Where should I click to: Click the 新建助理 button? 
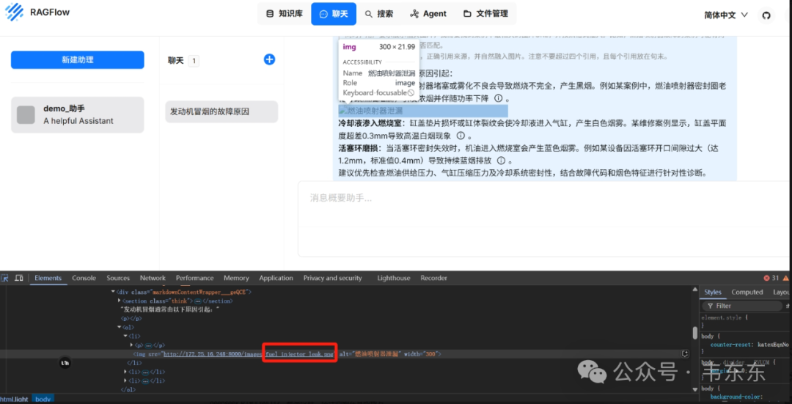click(x=77, y=60)
